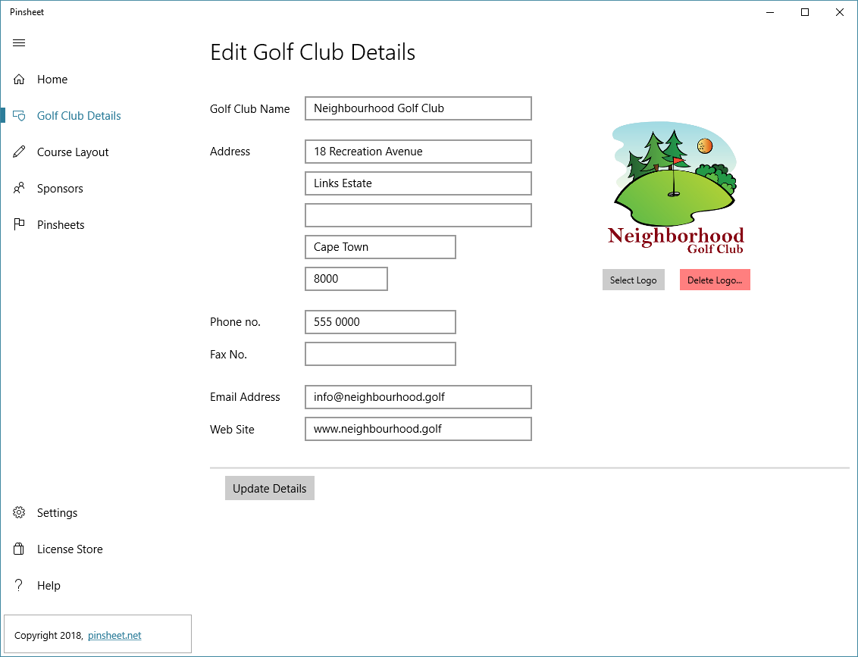858x657 pixels.
Task: Click the Select Logo button
Action: 633,280
